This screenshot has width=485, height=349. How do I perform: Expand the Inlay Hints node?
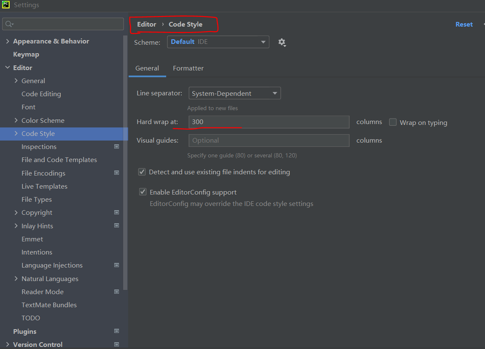tap(16, 226)
